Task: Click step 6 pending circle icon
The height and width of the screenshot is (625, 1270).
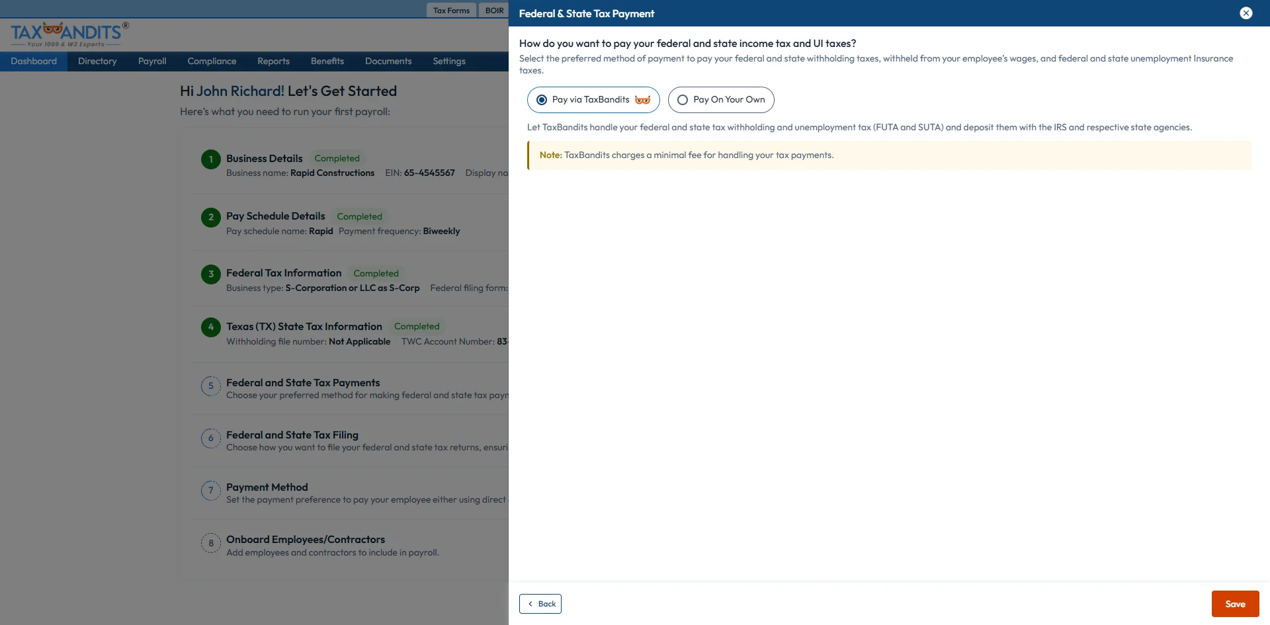Action: click(x=211, y=438)
